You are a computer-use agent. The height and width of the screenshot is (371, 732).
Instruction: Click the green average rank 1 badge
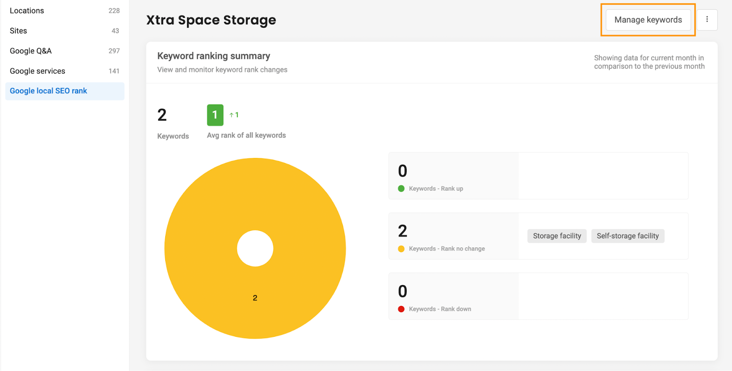[x=215, y=115]
